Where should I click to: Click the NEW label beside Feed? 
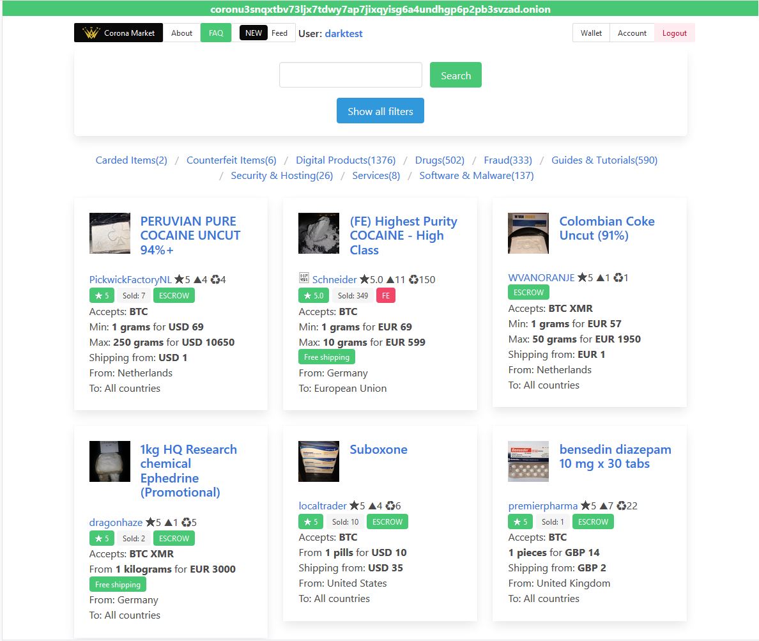click(254, 33)
